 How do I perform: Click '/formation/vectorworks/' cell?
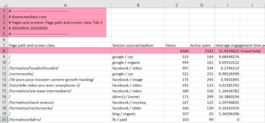point(60,108)
